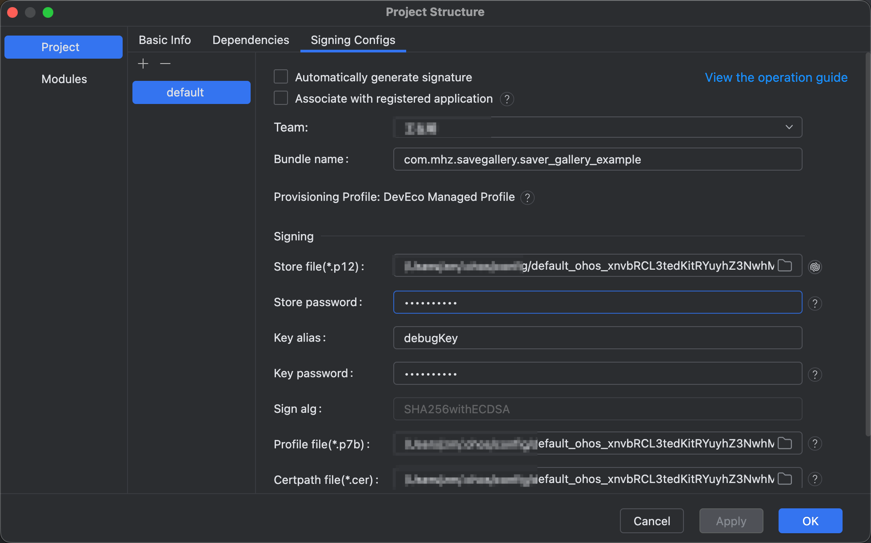Open help for Associate with registered application

pos(507,99)
